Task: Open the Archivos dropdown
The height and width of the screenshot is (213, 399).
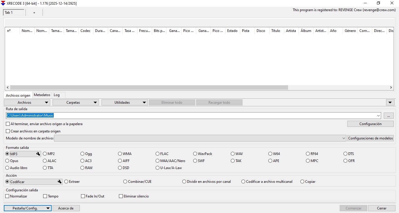Action: [27, 102]
